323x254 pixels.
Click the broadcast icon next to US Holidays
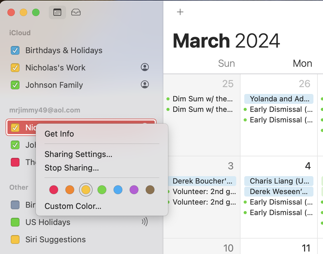coord(145,222)
